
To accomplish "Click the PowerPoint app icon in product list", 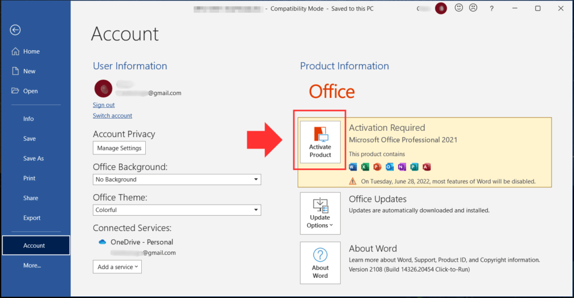I will pyautogui.click(x=377, y=167).
